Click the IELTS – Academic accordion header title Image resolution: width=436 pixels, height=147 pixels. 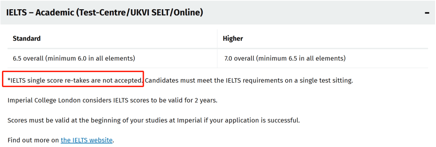tap(104, 12)
